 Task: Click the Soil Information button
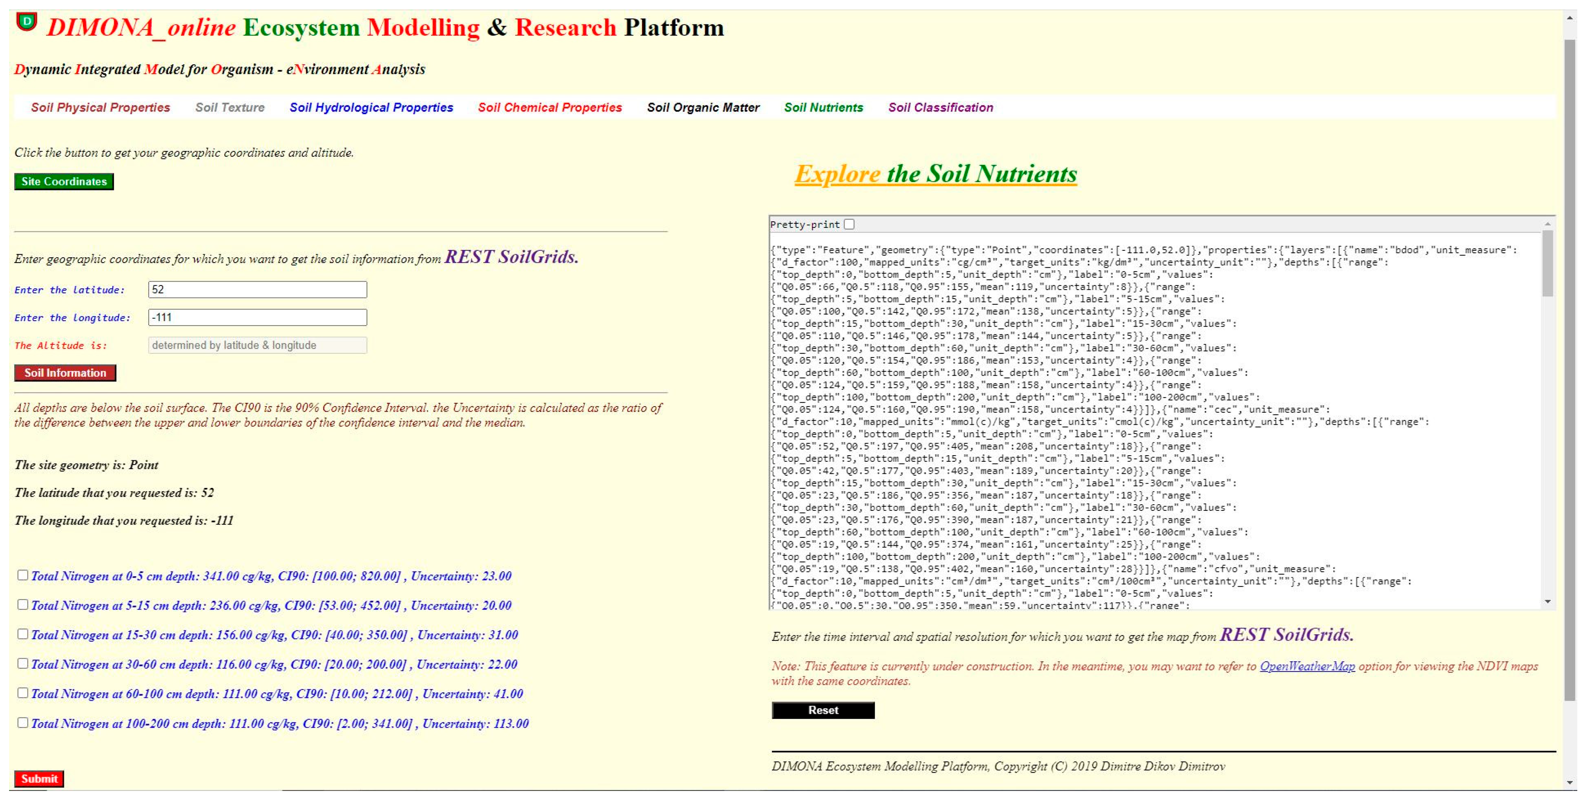coord(65,373)
